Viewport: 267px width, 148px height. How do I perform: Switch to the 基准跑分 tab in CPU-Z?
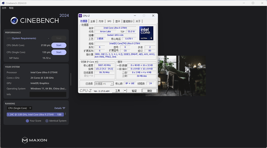[128, 21]
